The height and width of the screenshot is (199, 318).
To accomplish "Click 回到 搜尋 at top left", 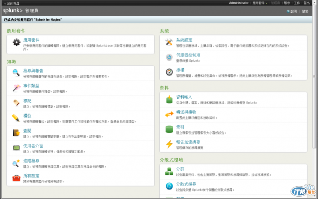I will click(12, 3).
